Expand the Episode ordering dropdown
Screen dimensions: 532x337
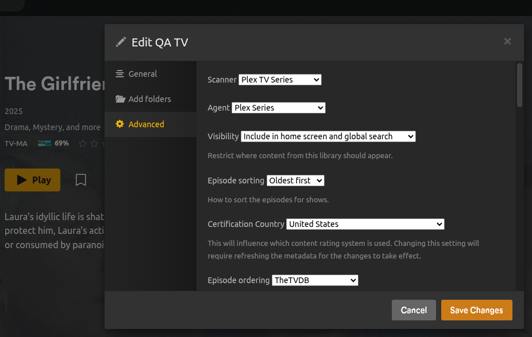315,280
